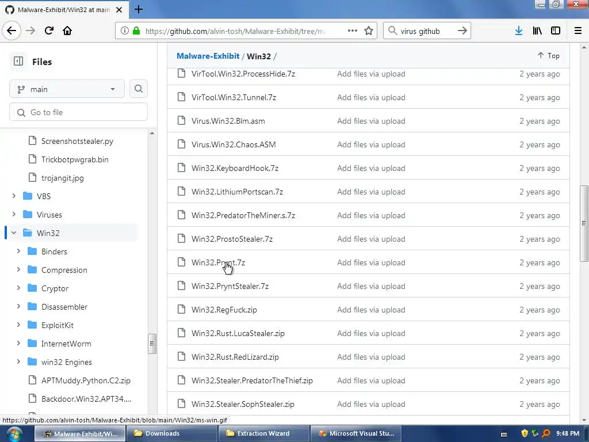589x442 pixels.
Task: Switch to the Malware-Exhibit browser tab
Action: (x=64, y=10)
